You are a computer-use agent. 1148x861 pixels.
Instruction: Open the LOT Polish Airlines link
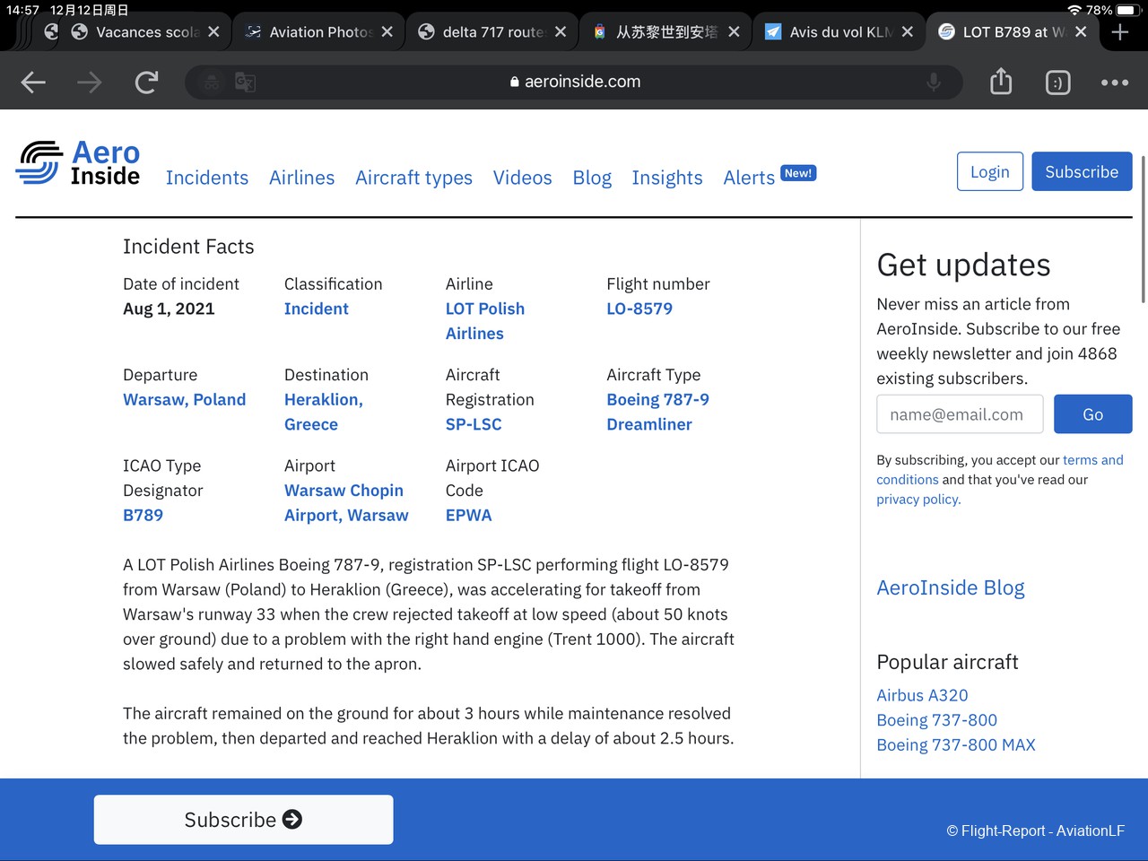(485, 321)
